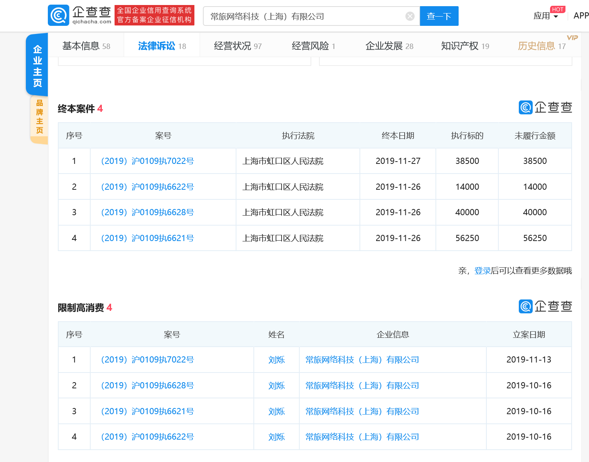Open case 沪0109执6628号 in 终本案件 table
Viewport: 589px width, 462px height.
(x=147, y=212)
